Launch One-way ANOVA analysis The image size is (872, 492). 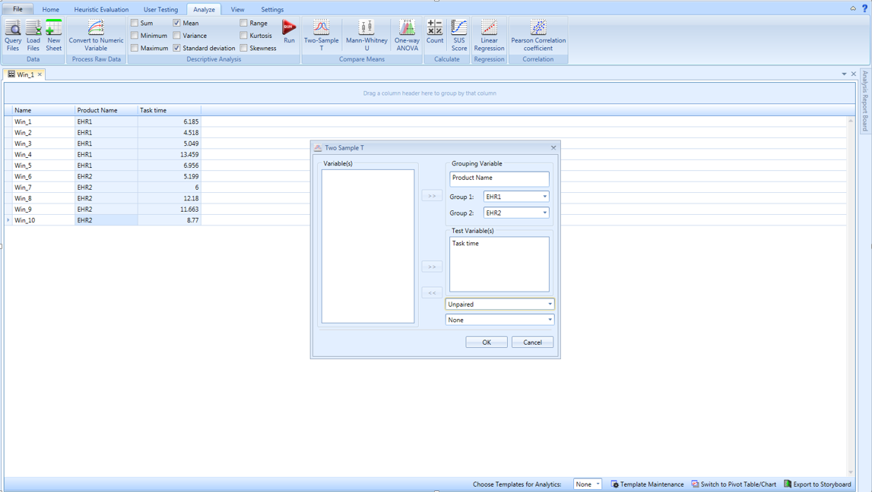[x=407, y=35]
